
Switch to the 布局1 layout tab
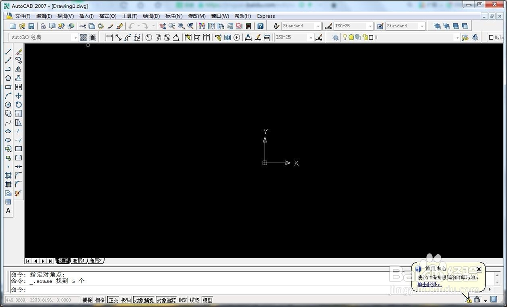coord(79,261)
